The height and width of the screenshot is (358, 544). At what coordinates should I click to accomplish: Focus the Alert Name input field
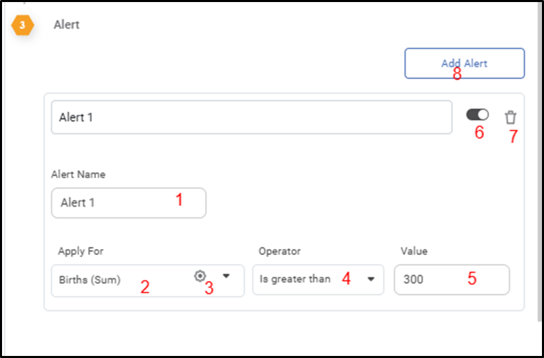[x=129, y=203]
